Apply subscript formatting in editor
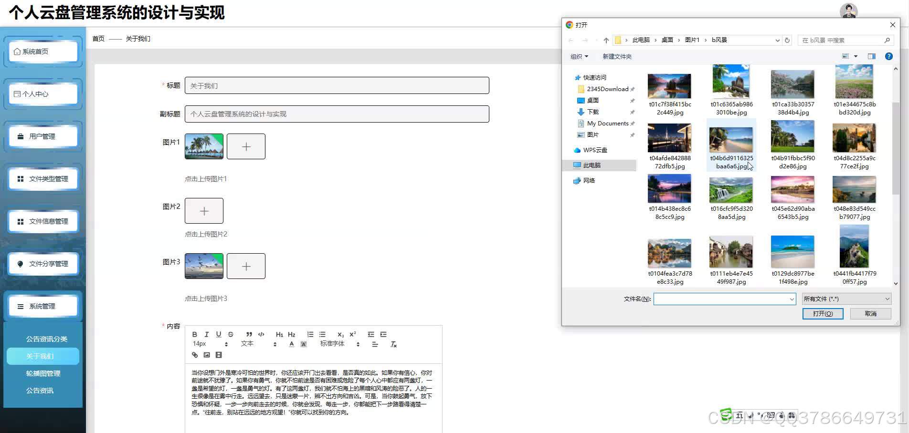The image size is (909, 433). (340, 334)
